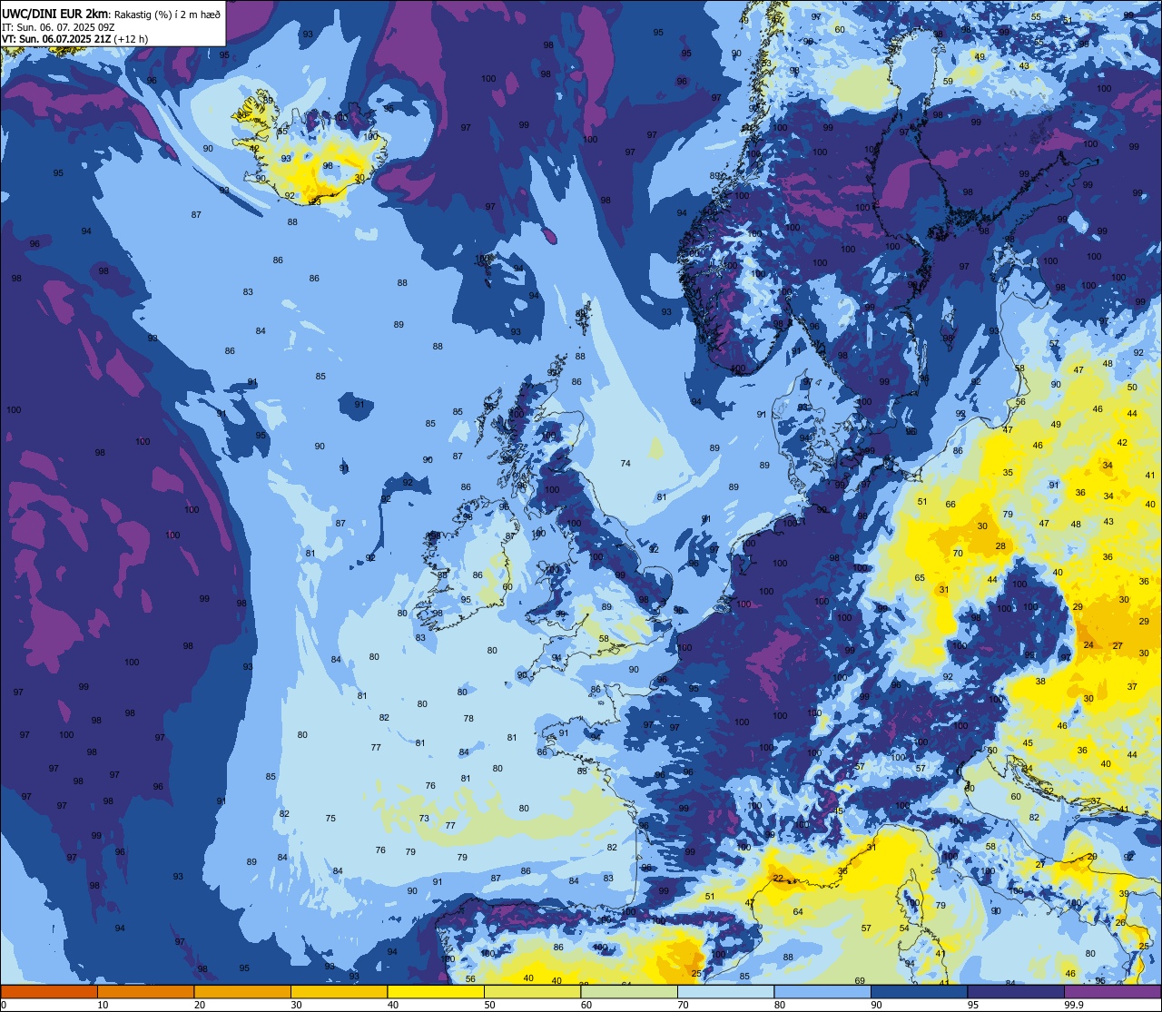Click the 'UWC/DINI EUR 2km' map title

[55, 13]
